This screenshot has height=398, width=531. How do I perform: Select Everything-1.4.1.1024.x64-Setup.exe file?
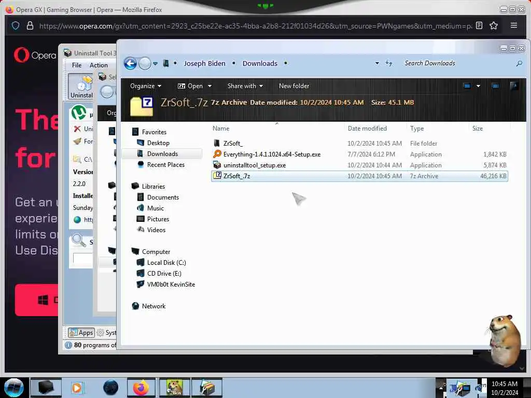click(x=272, y=154)
